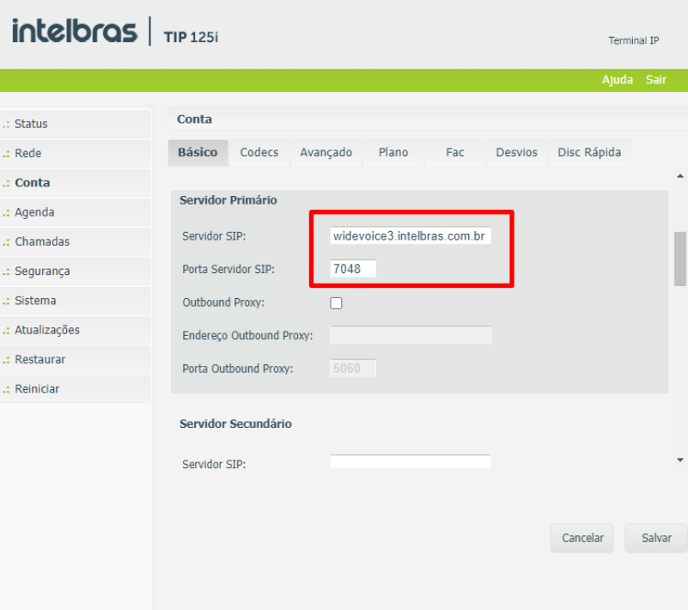Open the Avançado tab
The width and height of the screenshot is (688, 610).
click(326, 153)
